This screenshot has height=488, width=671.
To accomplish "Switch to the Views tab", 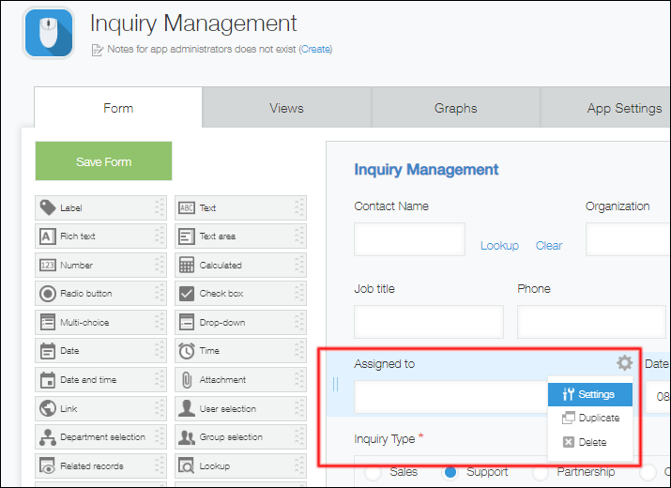I will (286, 108).
